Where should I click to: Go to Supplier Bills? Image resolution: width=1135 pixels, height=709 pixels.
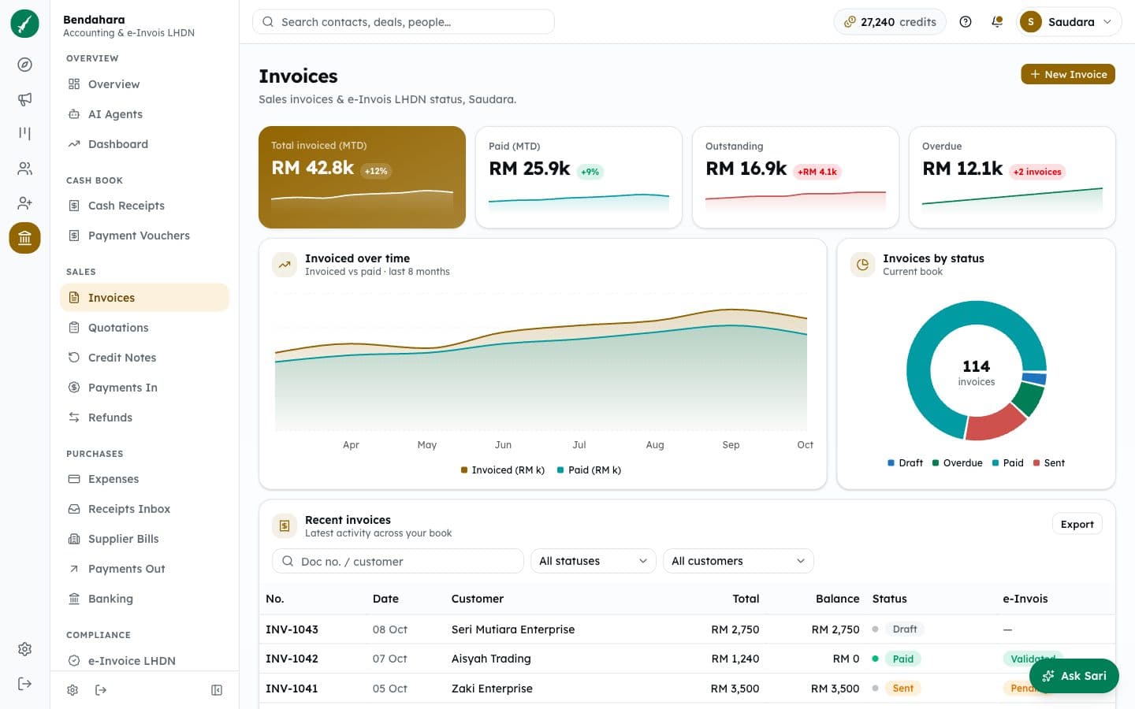click(144, 539)
